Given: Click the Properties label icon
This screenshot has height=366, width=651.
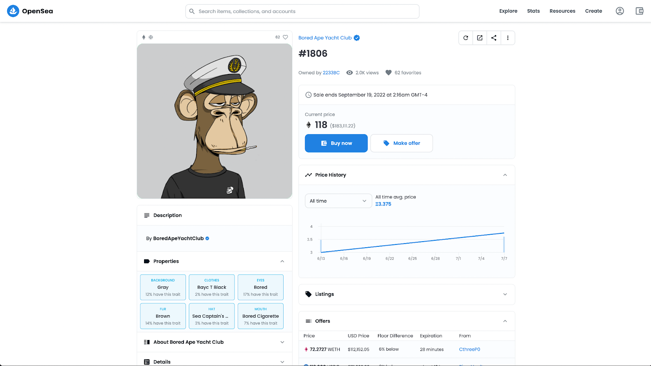Looking at the screenshot, I should tap(147, 261).
